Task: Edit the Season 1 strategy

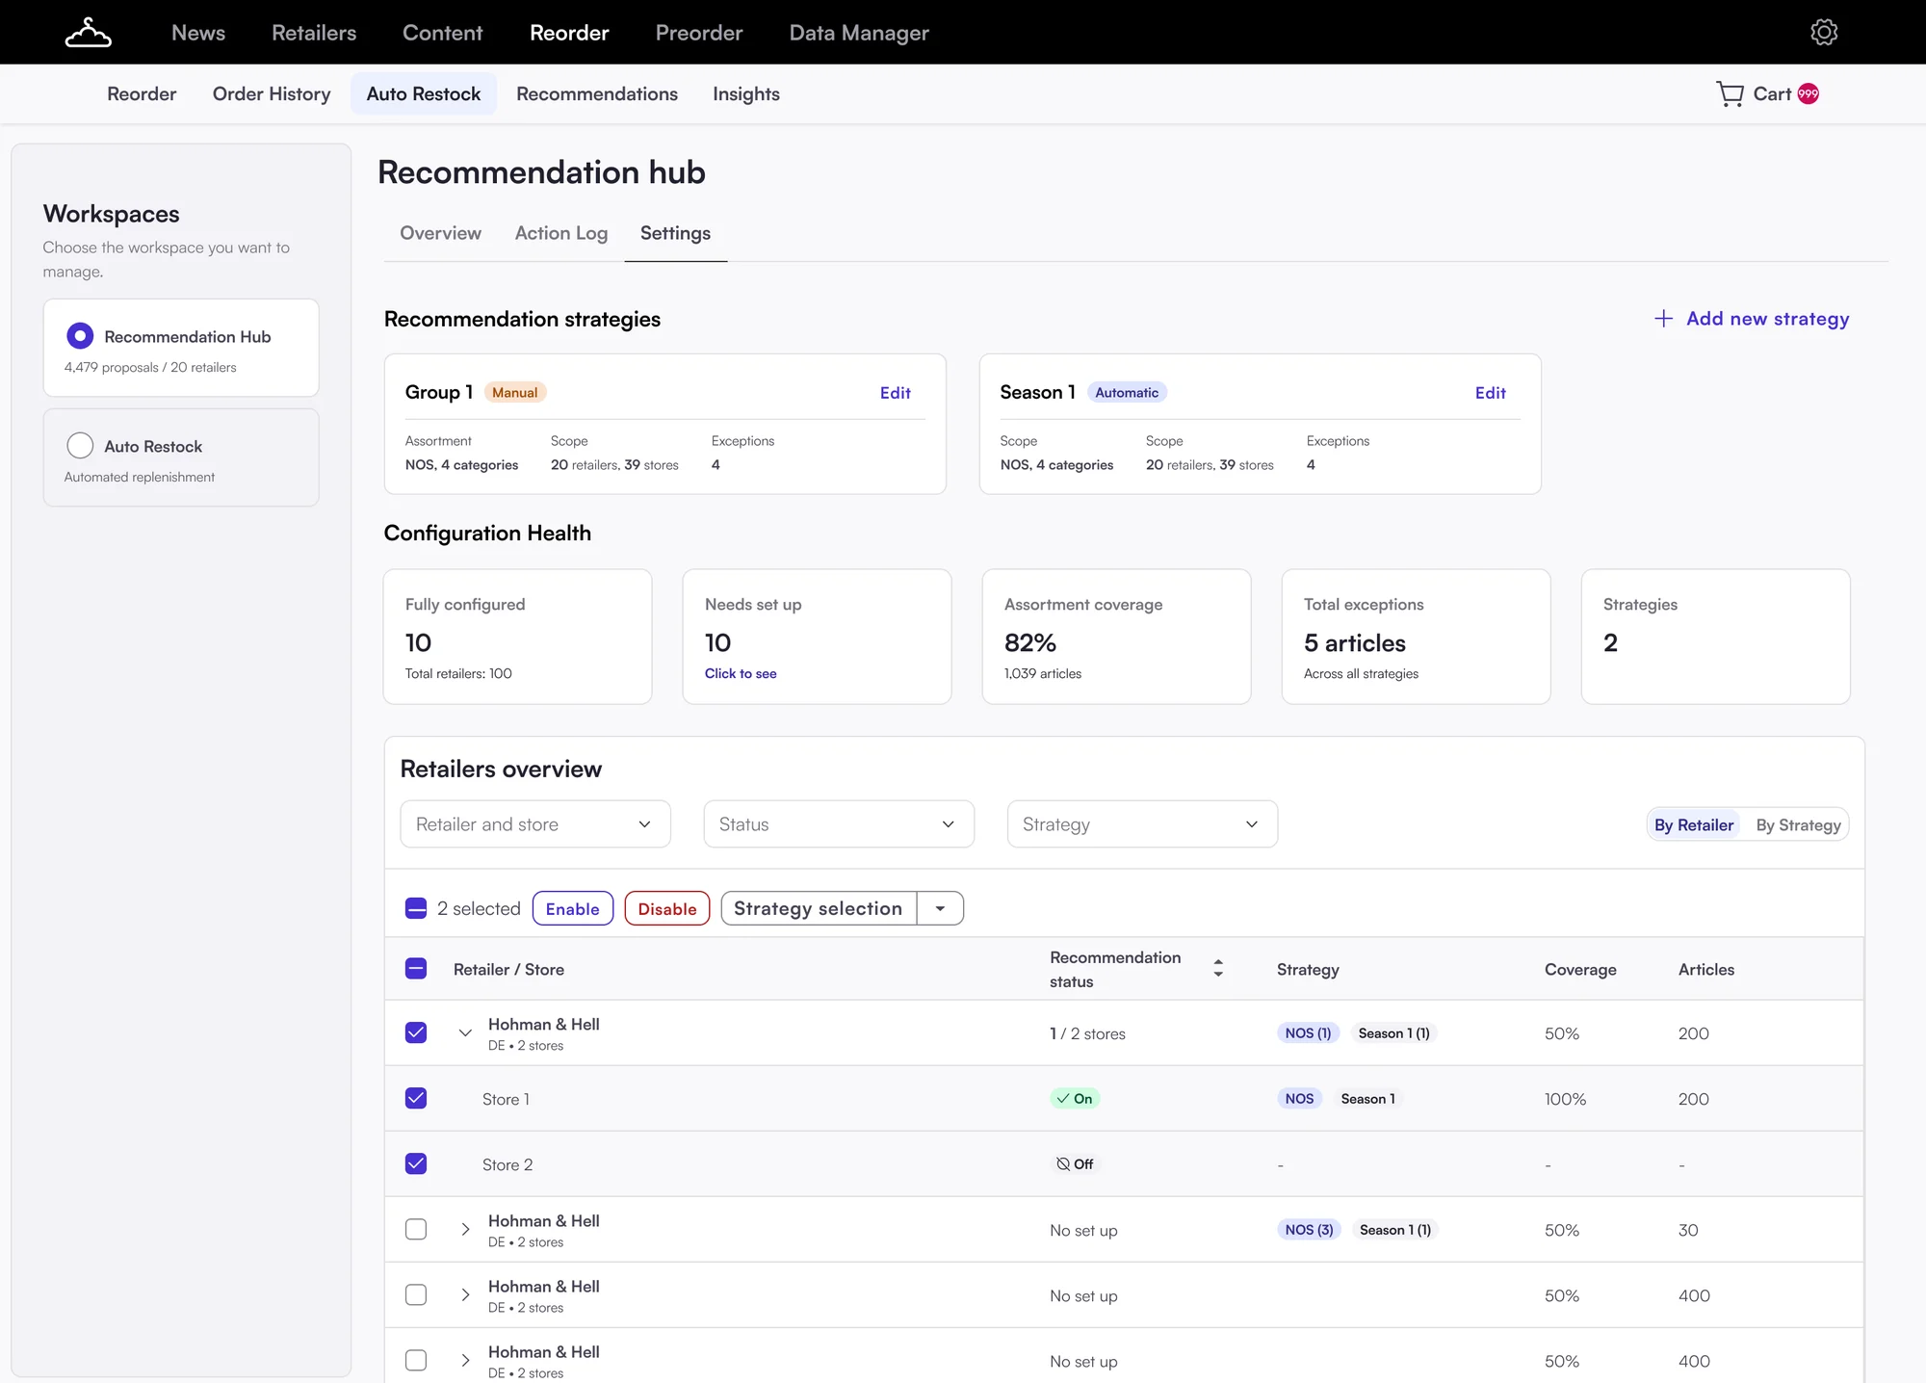Action: click(1491, 393)
